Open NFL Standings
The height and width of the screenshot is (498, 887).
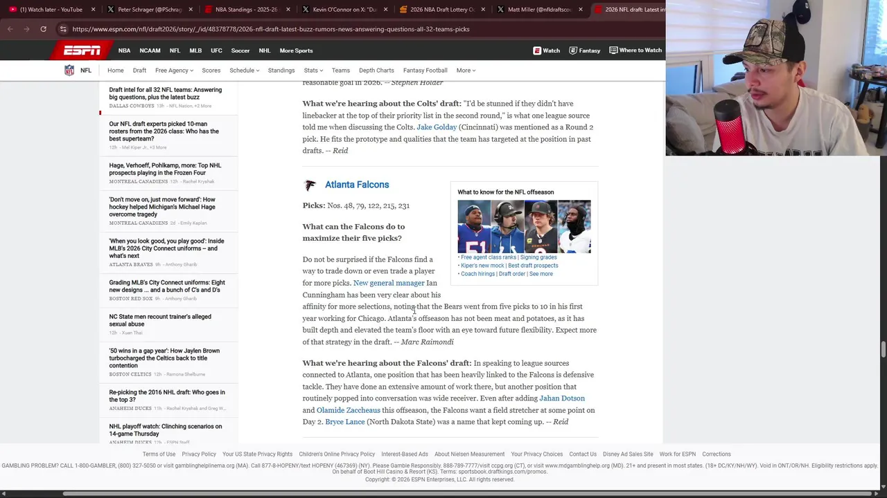point(281,71)
